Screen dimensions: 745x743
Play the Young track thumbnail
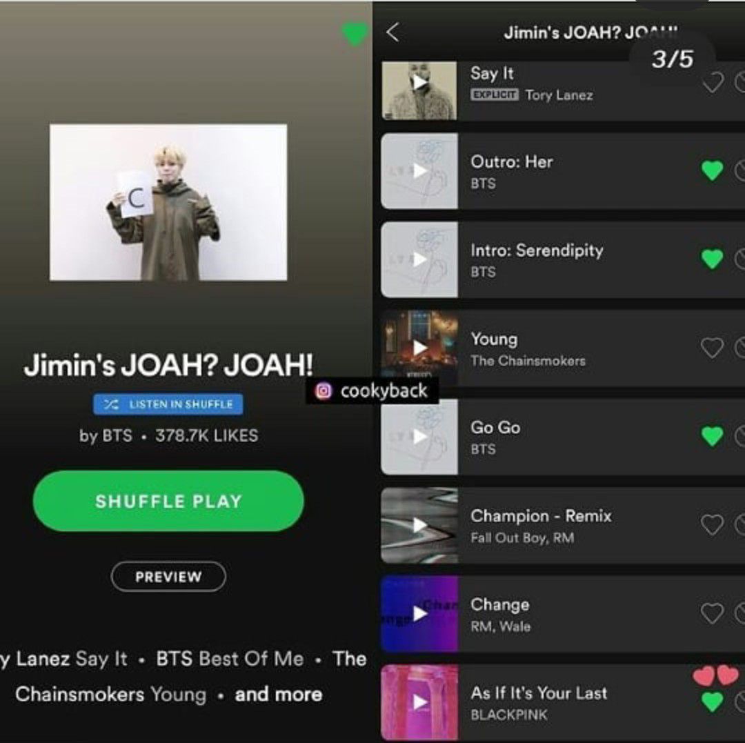pos(419,348)
